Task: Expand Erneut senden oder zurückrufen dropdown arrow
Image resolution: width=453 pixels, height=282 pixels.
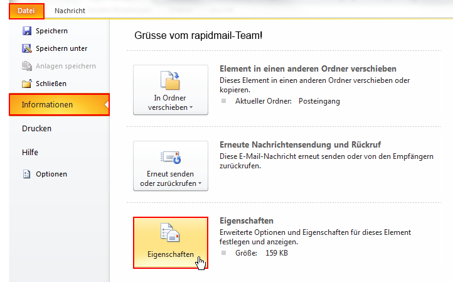Action: click(200, 183)
